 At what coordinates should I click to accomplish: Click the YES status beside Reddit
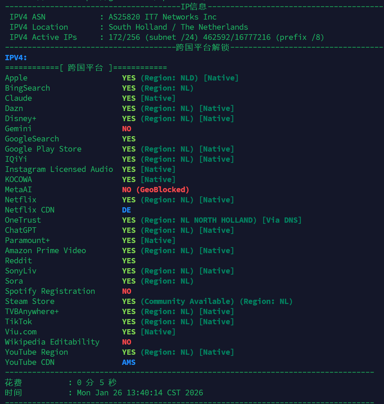point(129,261)
